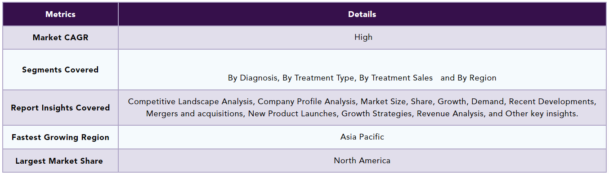Click the High value cell
Screen dimensions: 609x174
click(363, 37)
